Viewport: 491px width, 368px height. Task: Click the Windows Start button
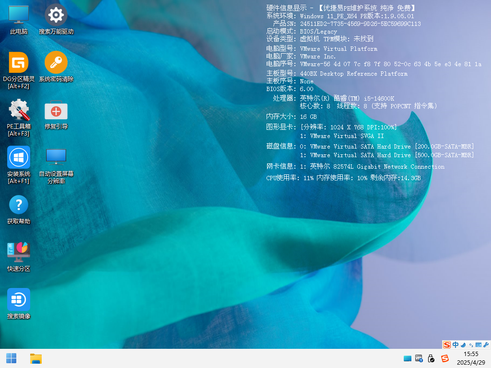click(11, 358)
